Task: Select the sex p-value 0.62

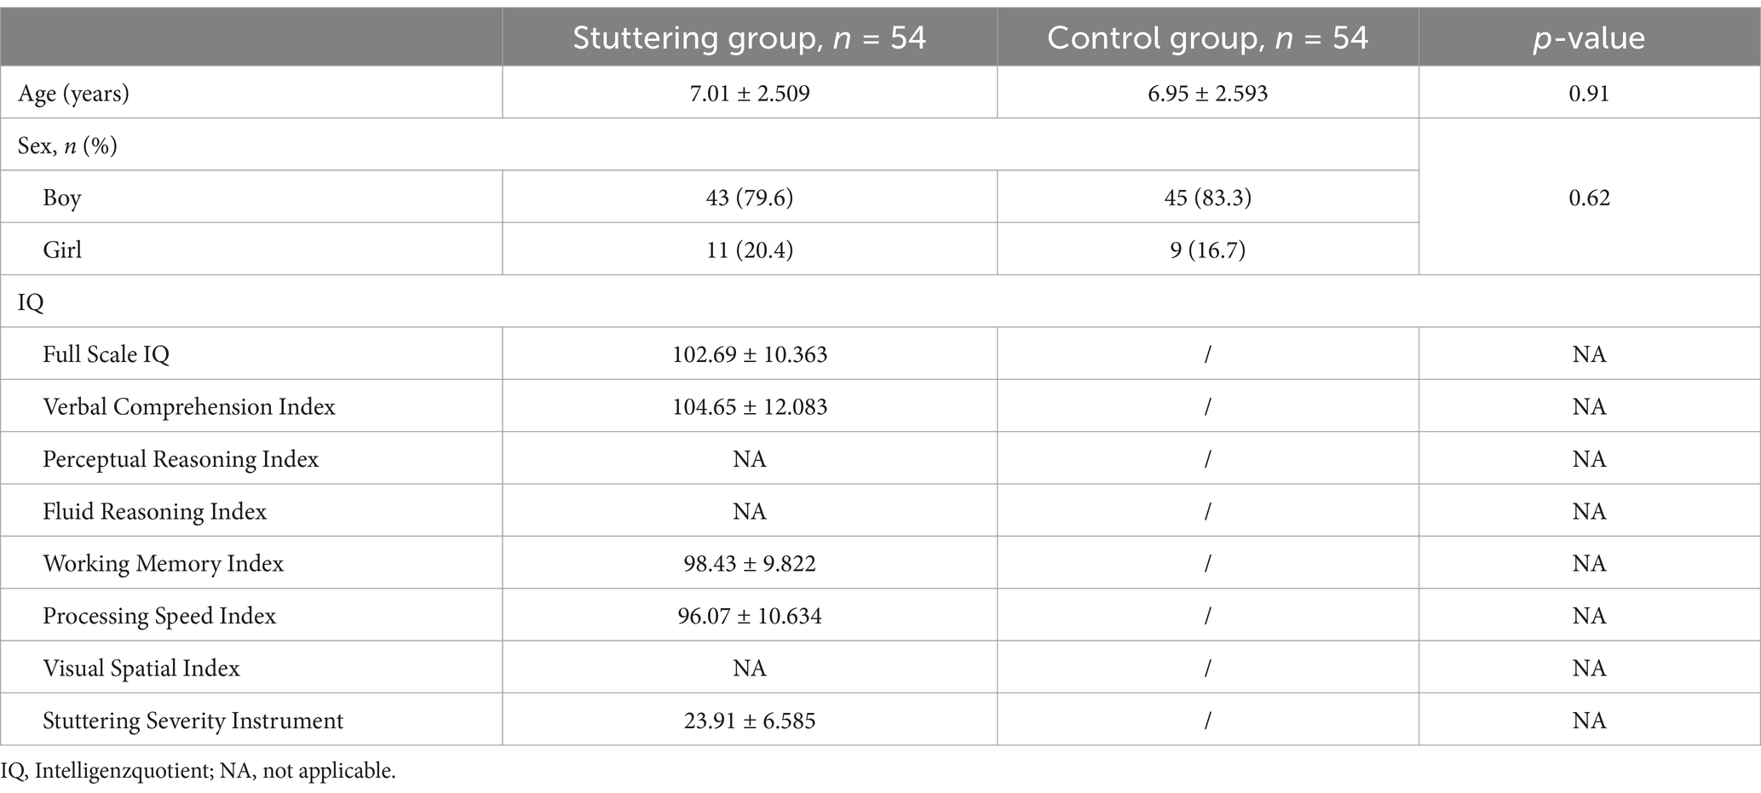Action: (1589, 198)
